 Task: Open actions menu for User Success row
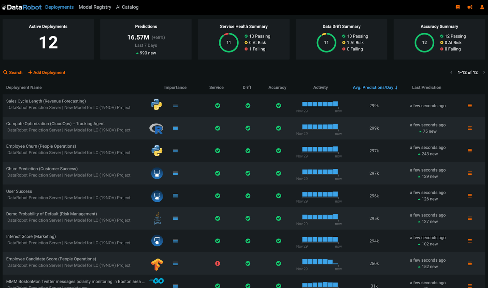(470, 196)
